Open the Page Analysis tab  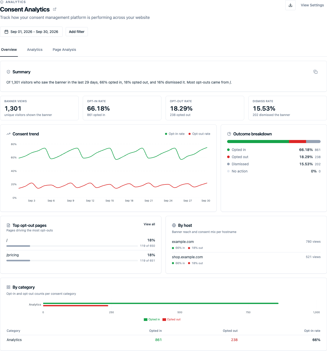64,50
